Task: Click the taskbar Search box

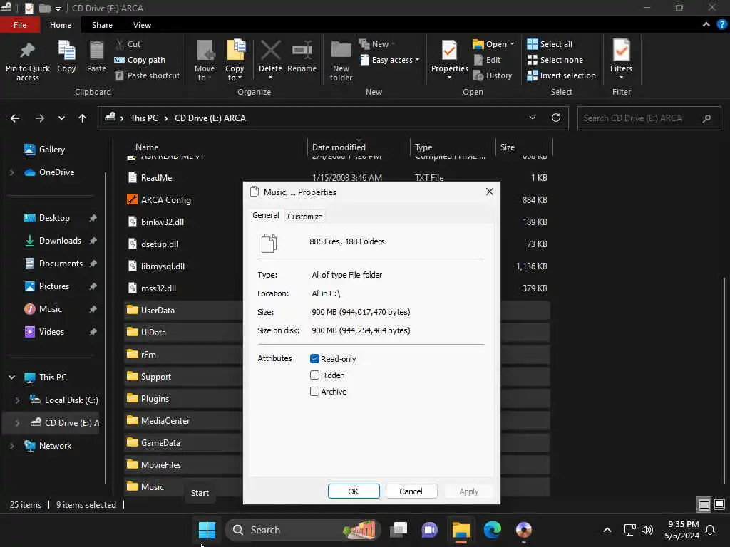Action: 302,530
